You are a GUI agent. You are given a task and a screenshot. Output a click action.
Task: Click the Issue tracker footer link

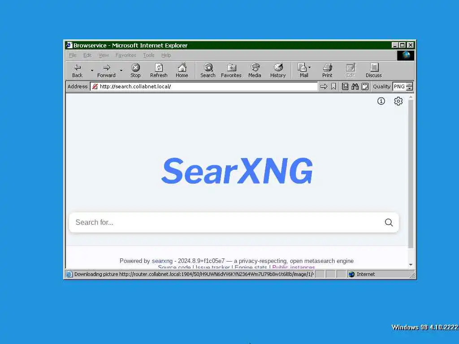click(212, 267)
